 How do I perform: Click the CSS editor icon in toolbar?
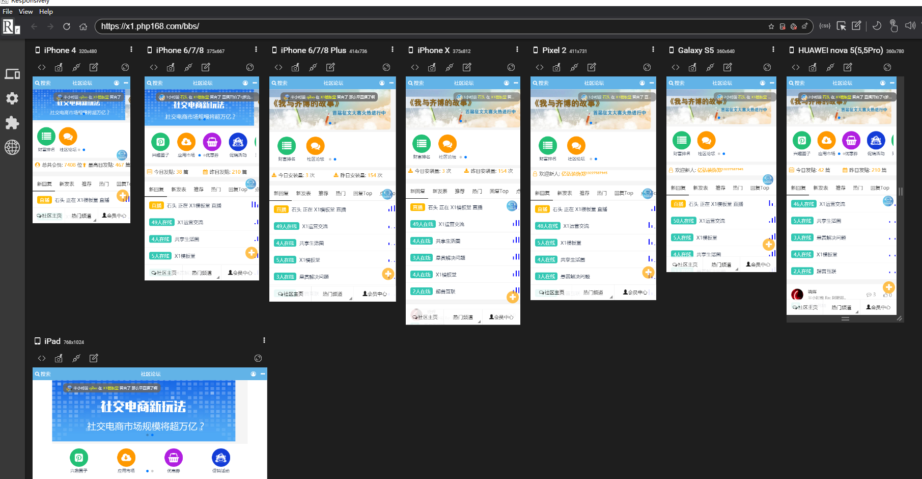[825, 26]
